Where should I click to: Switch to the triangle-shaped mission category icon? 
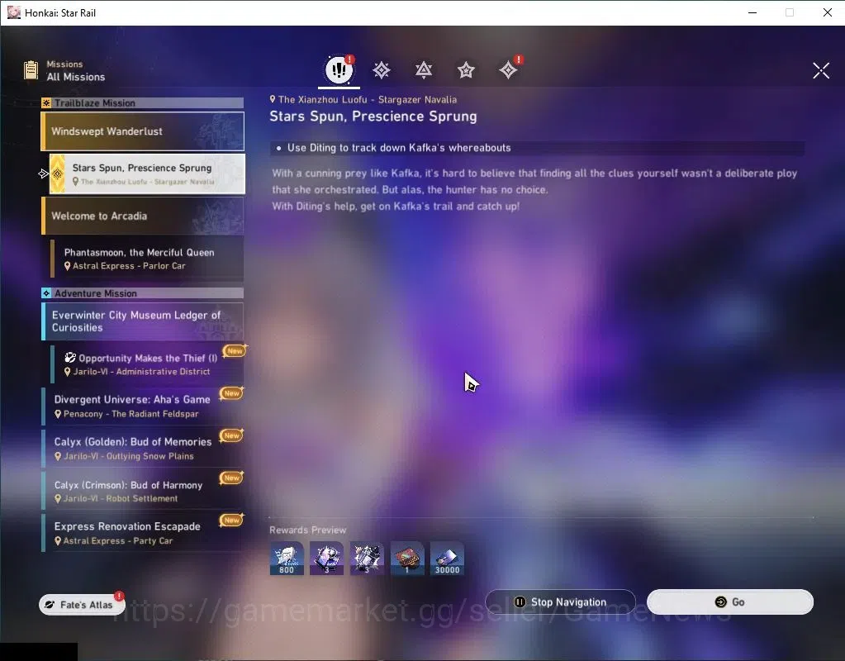424,70
